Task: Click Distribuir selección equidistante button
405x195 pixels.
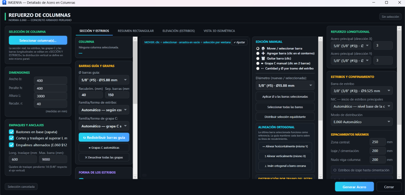Action: point(285,117)
